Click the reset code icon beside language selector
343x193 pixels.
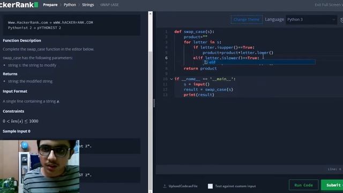click(x=342, y=20)
